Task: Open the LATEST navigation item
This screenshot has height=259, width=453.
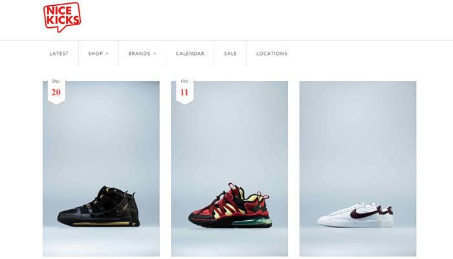Action: click(x=59, y=54)
